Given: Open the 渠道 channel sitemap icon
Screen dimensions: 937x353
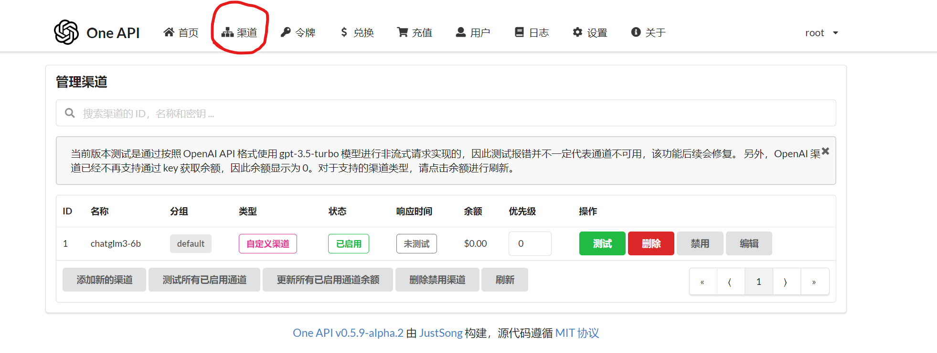Looking at the screenshot, I should [227, 32].
